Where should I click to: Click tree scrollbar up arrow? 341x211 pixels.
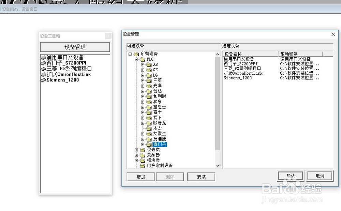point(218,54)
